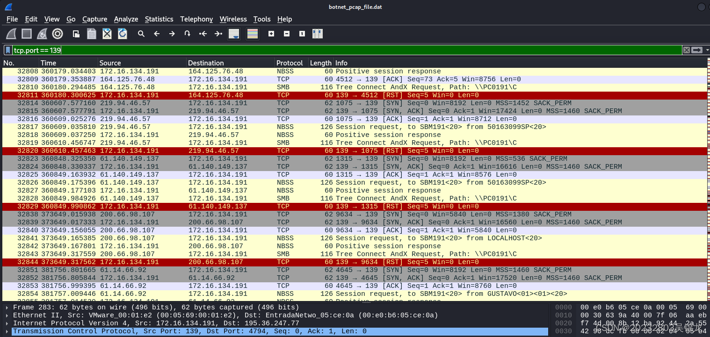
Task: Select packet 32811 RST row
Action: coord(355,95)
